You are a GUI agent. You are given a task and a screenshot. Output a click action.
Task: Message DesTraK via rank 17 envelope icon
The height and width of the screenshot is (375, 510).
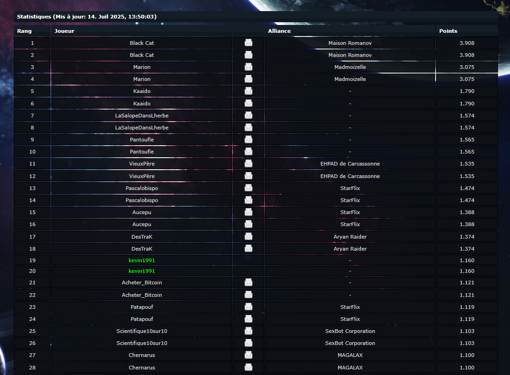tap(248, 236)
